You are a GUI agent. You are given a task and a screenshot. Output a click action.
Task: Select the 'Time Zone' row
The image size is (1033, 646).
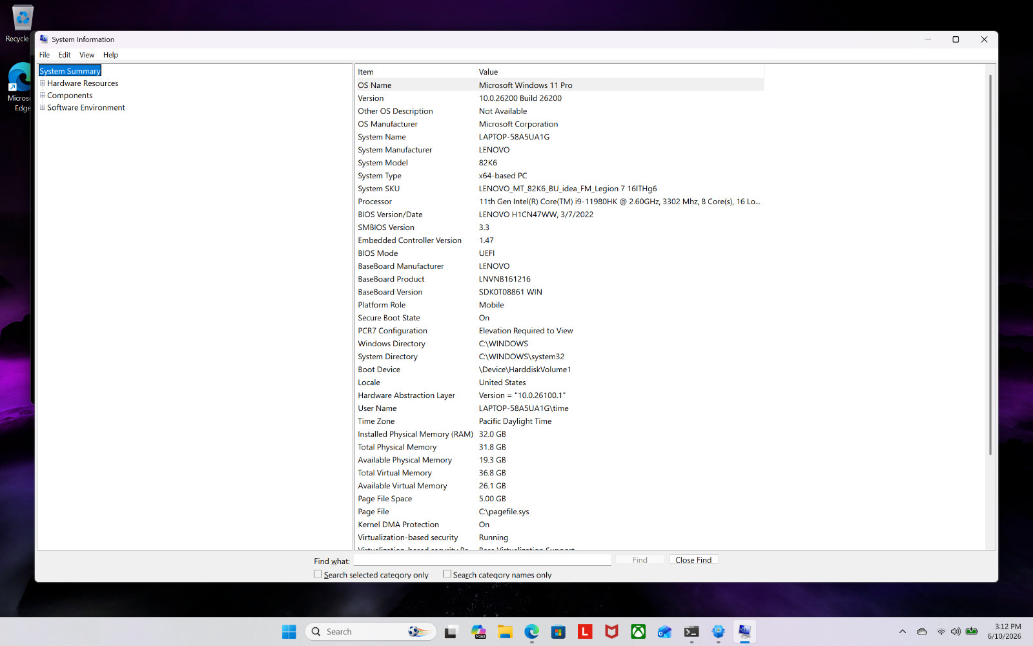(559, 421)
